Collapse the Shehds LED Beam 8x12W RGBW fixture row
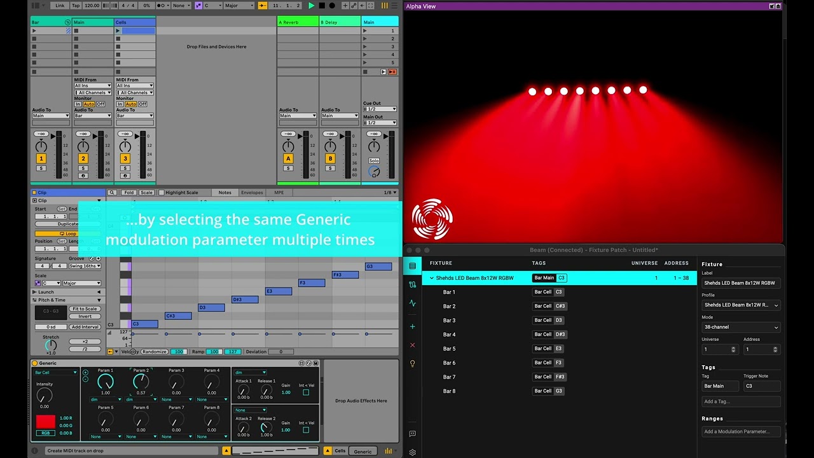 click(x=432, y=278)
